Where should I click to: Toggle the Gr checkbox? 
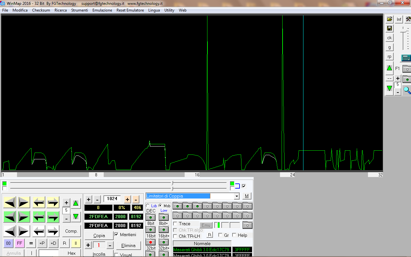click(220, 235)
